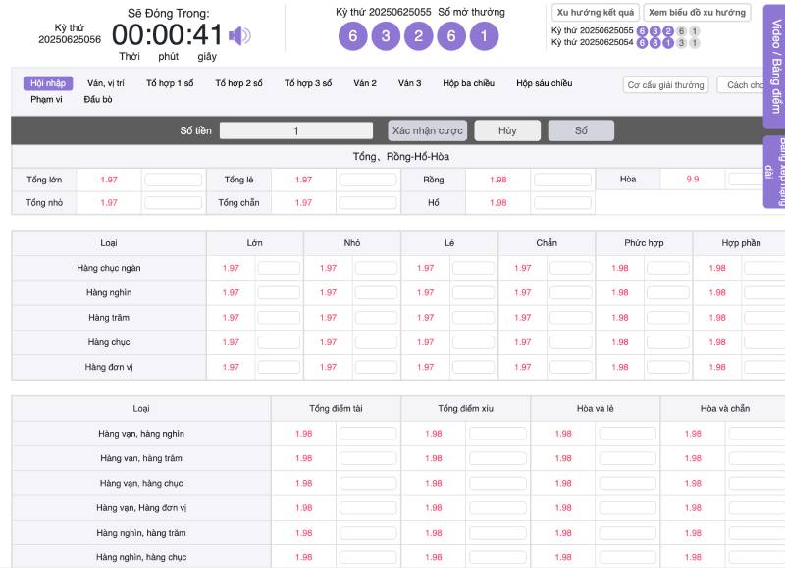This screenshot has width=785, height=568.
Task: Open the Video / Bảng điểm side panel
Action: pos(773,64)
